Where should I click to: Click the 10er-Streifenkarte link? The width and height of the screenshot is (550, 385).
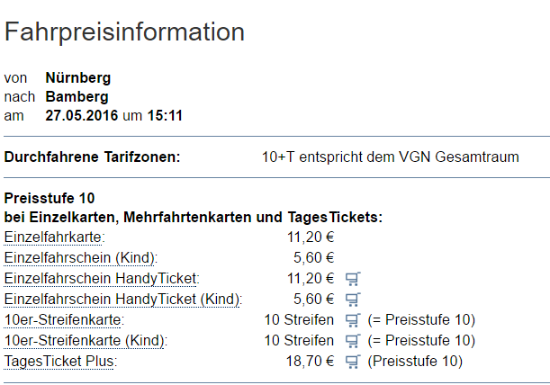62,320
